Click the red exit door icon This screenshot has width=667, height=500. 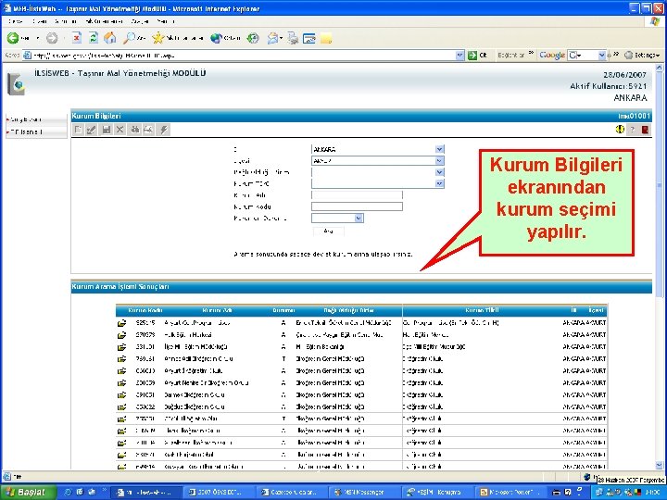click(x=645, y=130)
